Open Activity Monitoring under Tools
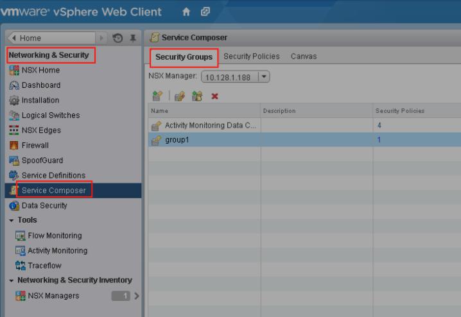 point(57,251)
